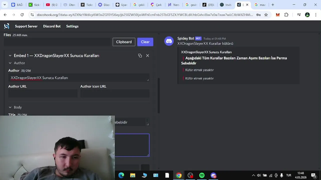
Task: Open Discord taskbar icon with 9+ badge
Action: point(213,175)
